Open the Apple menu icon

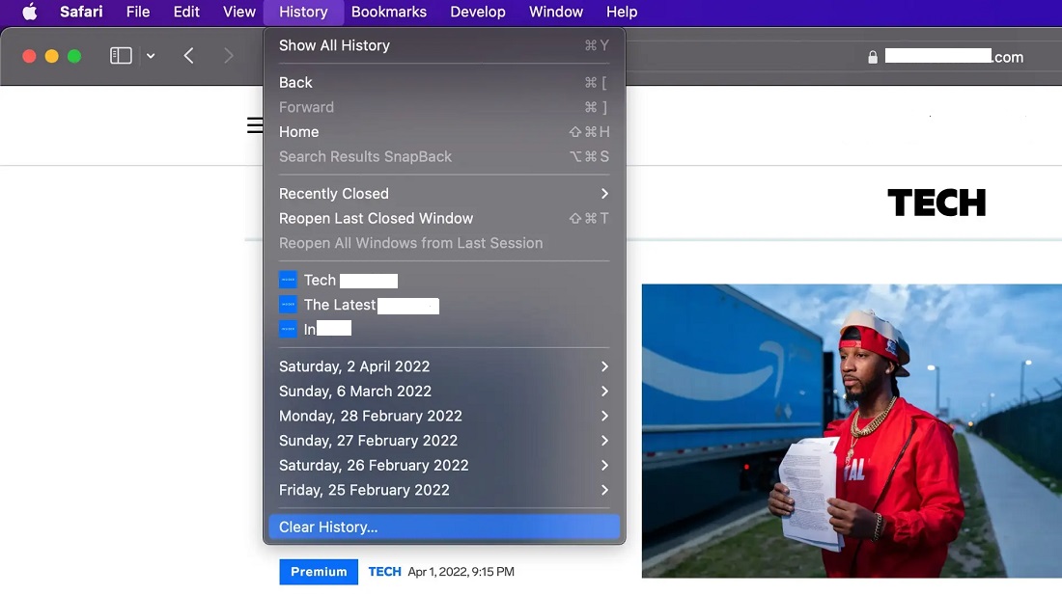29,13
